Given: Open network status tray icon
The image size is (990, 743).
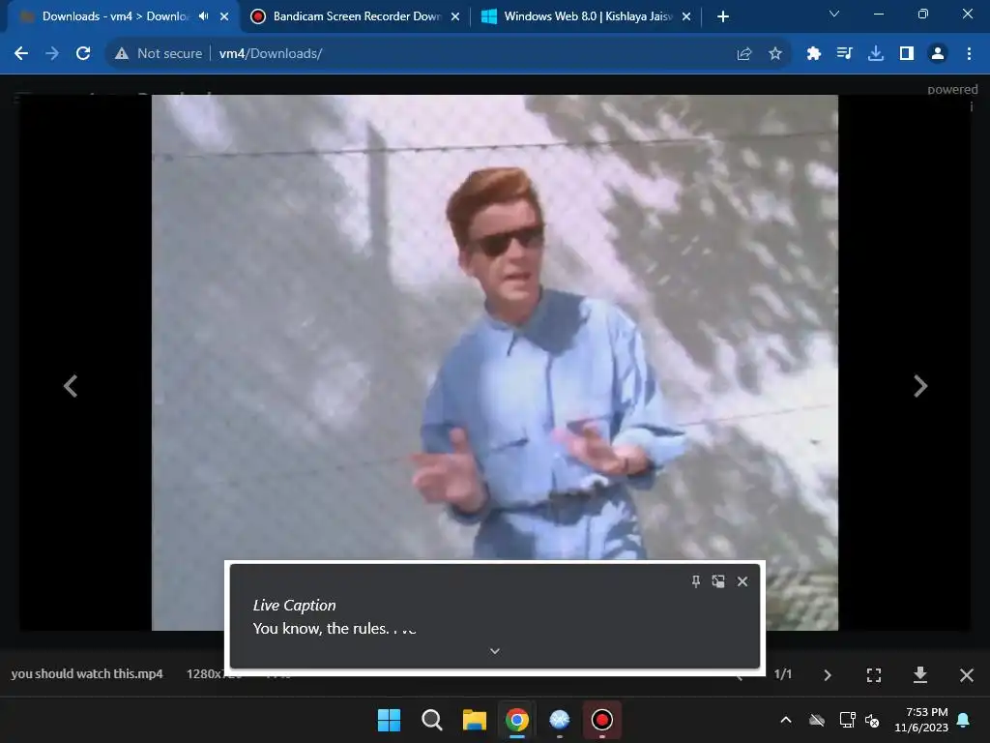Looking at the screenshot, I should (847, 720).
